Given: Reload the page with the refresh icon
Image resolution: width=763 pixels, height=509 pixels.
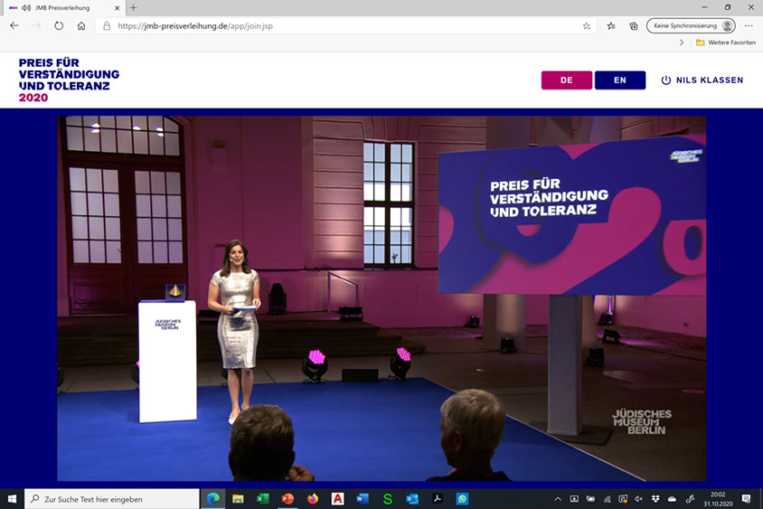Looking at the screenshot, I should coord(59,26).
